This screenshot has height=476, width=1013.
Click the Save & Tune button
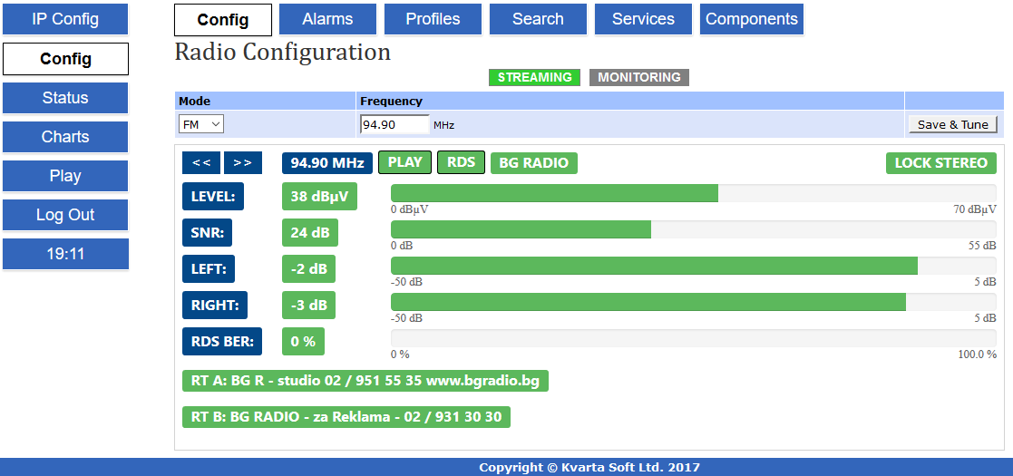click(x=953, y=124)
